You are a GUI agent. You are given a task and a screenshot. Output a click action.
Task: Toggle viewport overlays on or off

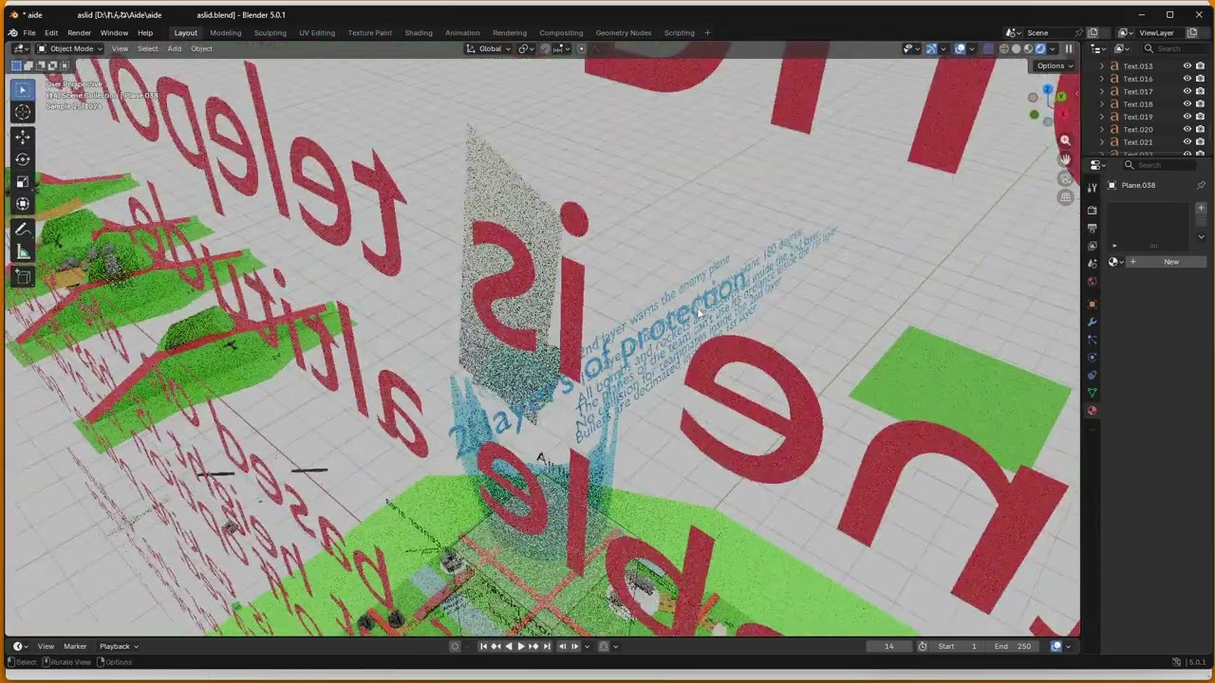pyautogui.click(x=960, y=48)
